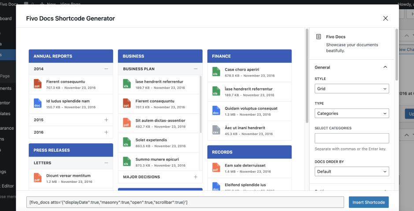Click the Insert Shortcode button
This screenshot has width=414, height=211.
tap(369, 202)
